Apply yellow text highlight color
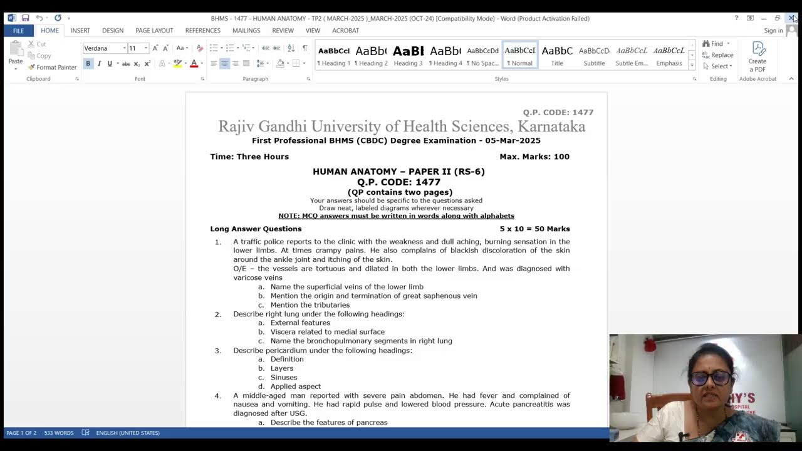This screenshot has height=451, width=802. 177,63
